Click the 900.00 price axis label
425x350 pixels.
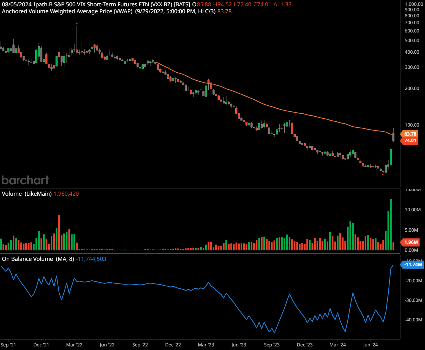pyautogui.click(x=412, y=10)
